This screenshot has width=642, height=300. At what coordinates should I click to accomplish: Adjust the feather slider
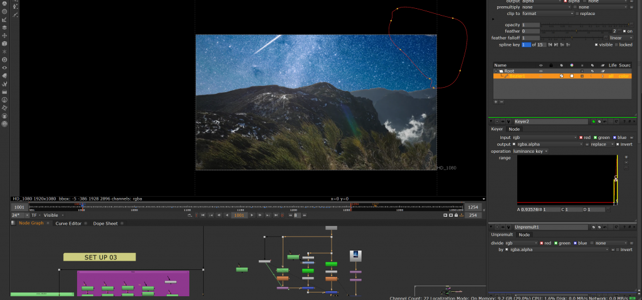pyautogui.click(x=576, y=31)
